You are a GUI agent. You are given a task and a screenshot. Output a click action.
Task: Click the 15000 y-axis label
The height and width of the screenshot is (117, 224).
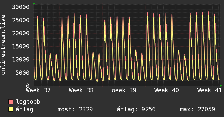(x=21, y=46)
